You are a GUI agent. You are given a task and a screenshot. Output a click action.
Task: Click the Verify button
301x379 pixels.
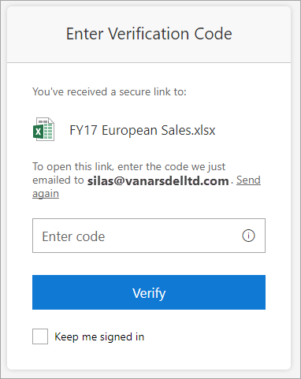click(149, 292)
